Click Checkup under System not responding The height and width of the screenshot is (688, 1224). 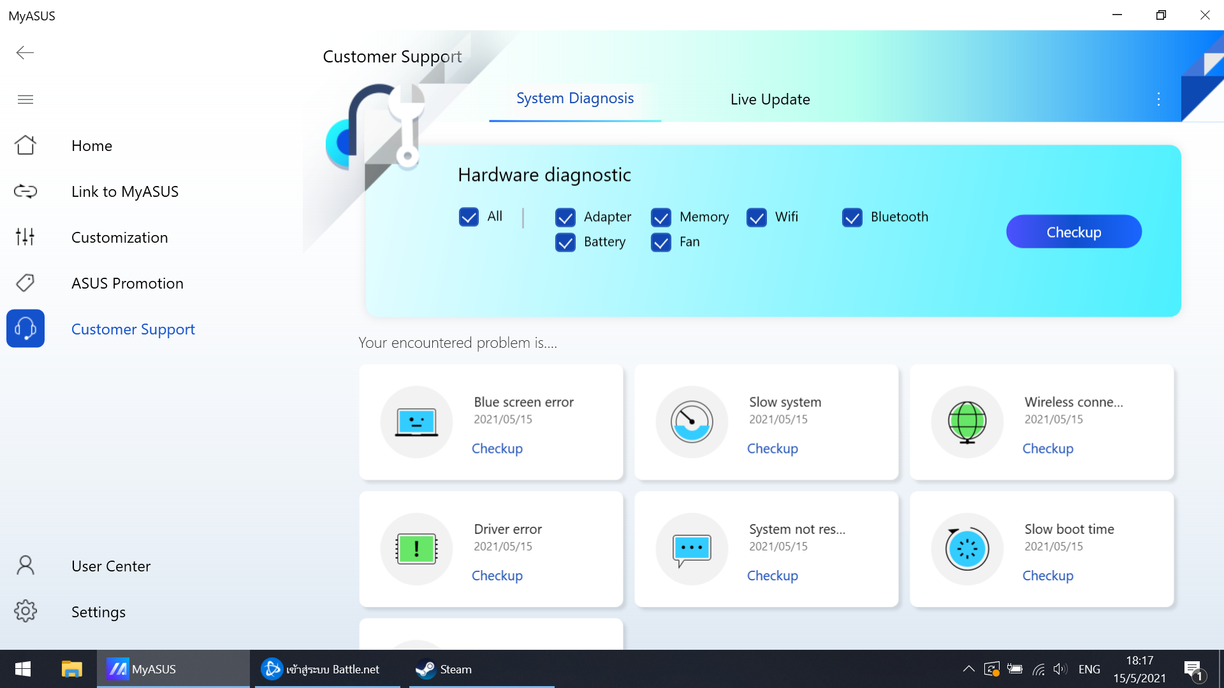[x=773, y=575]
